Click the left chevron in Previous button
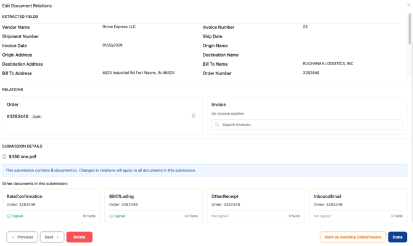 pos(13,237)
